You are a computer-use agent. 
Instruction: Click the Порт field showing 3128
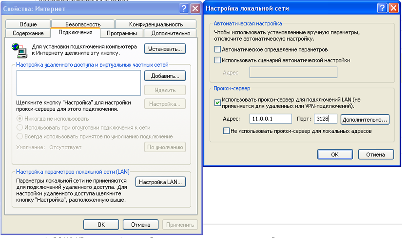325,119
